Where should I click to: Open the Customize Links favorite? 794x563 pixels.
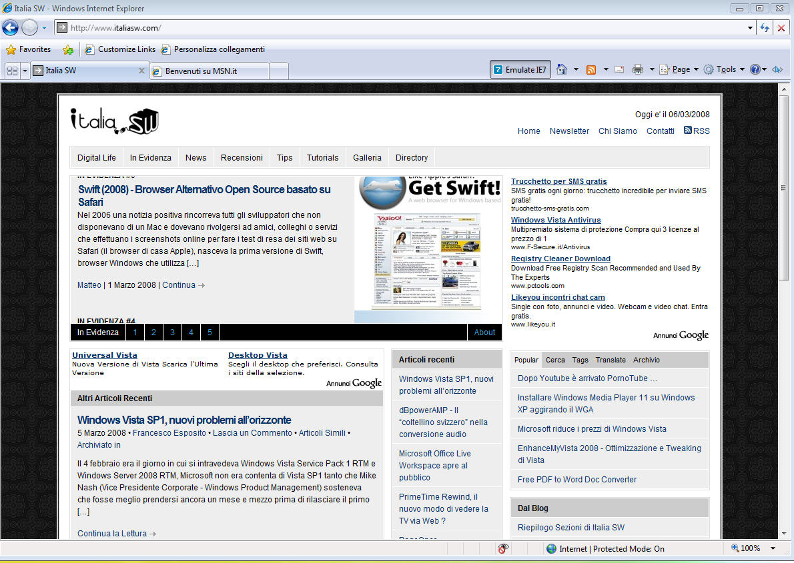(x=120, y=49)
